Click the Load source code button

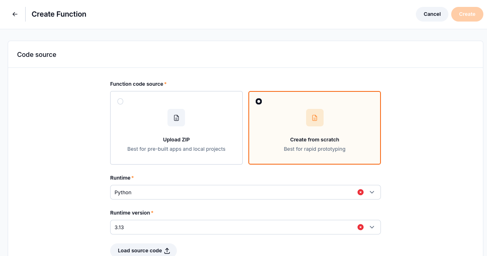point(143,250)
